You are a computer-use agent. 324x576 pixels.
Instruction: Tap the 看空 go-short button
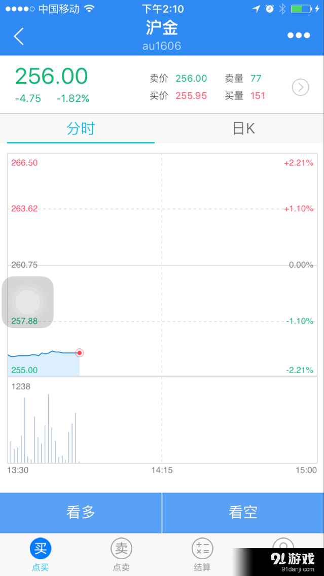click(x=243, y=513)
